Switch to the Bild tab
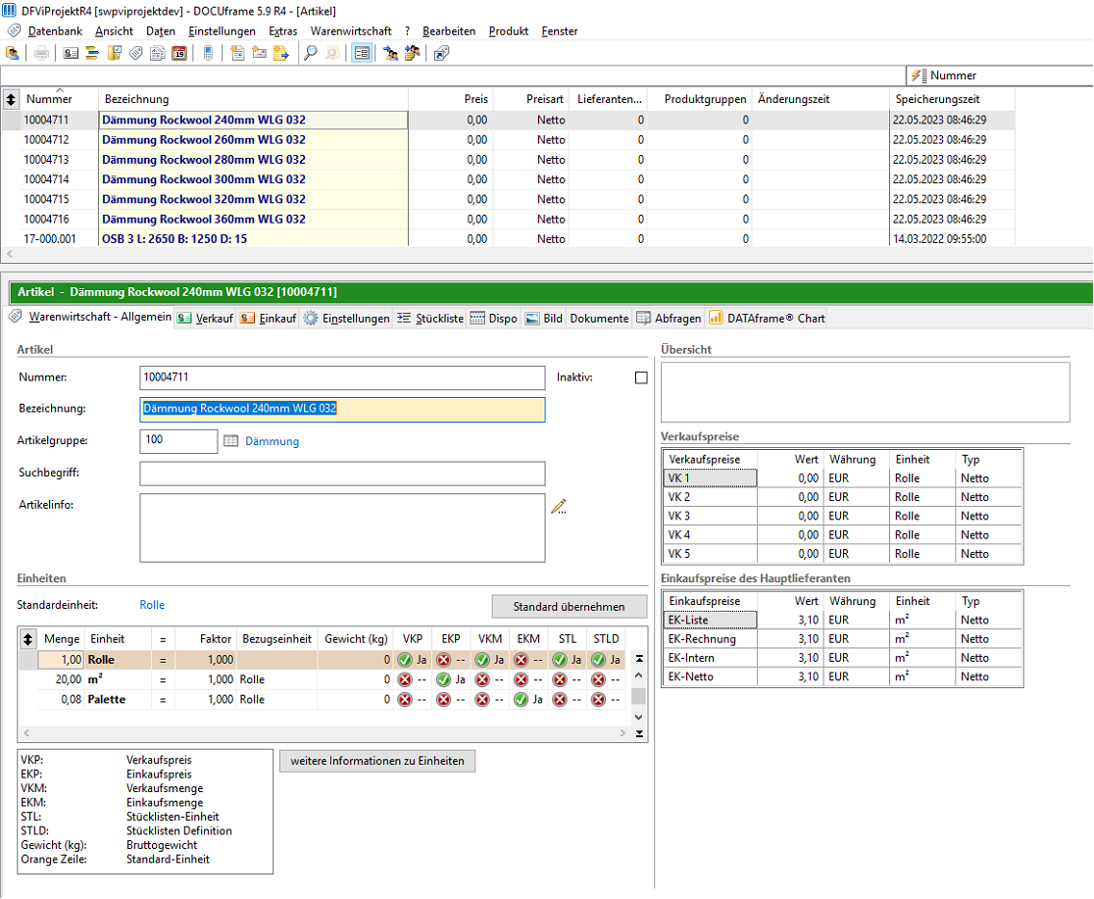Screen dimensions: 1094x899 [x=543, y=319]
